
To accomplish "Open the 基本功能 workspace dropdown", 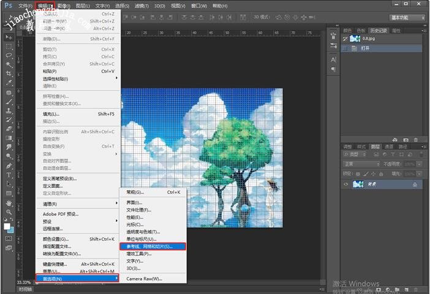I will 407,18.
